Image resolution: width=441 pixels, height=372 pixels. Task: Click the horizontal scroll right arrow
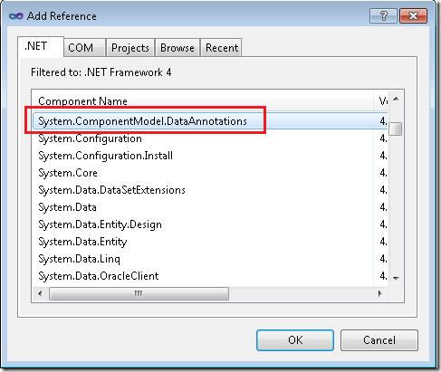click(380, 293)
